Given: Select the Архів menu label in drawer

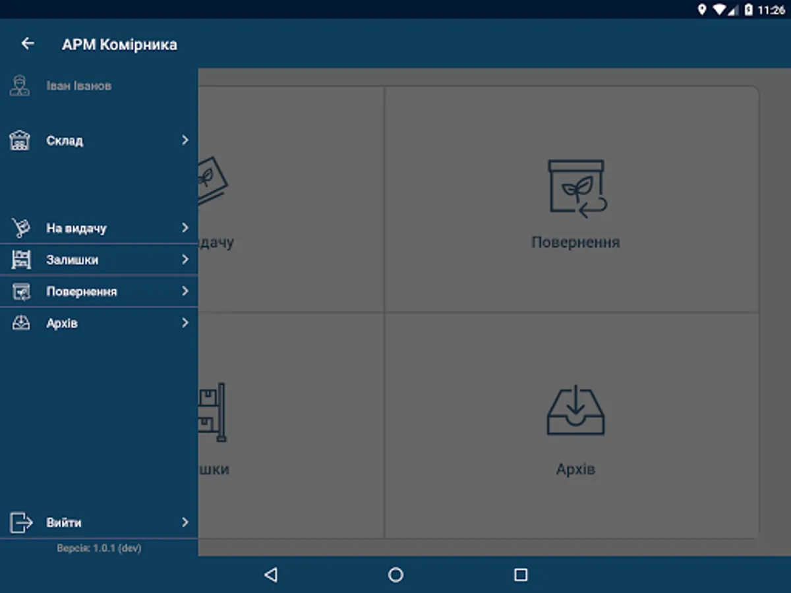Looking at the screenshot, I should (x=62, y=324).
